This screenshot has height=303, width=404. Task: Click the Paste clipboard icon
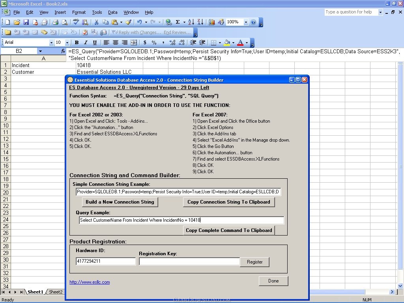[115, 22]
